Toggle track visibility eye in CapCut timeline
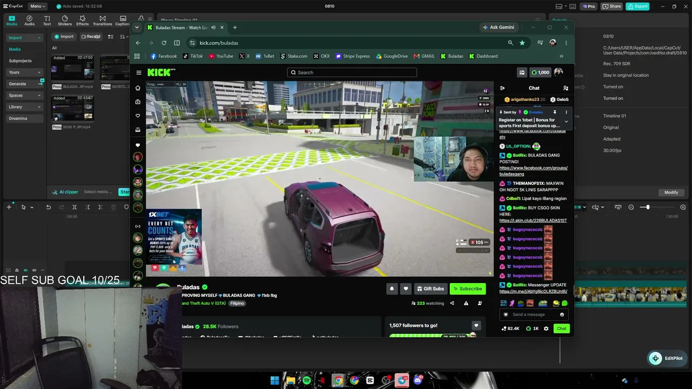Image resolution: width=692 pixels, height=389 pixels. pos(25,270)
